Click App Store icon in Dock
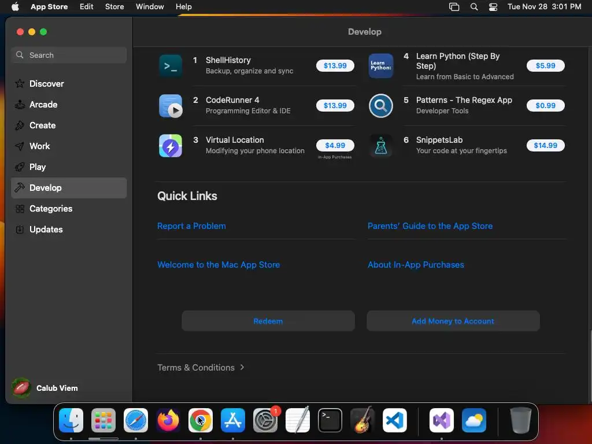 tap(233, 420)
